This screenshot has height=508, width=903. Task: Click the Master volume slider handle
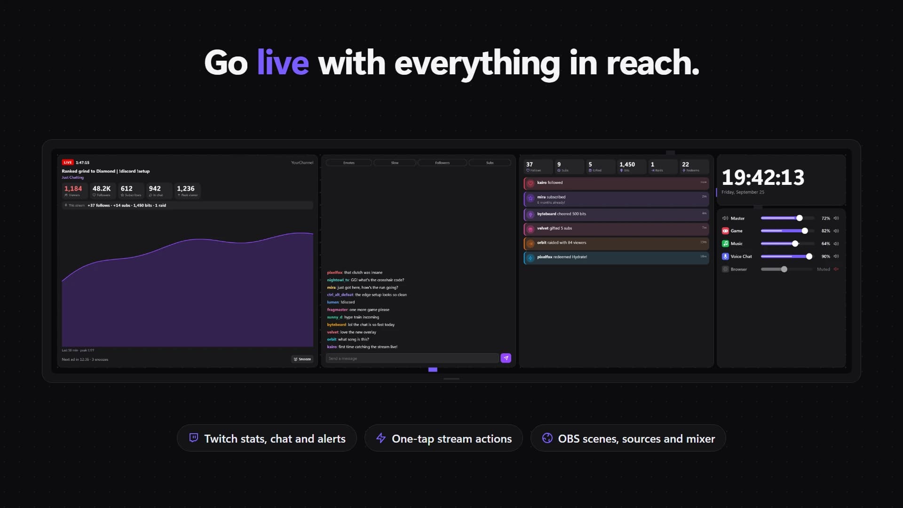pos(800,218)
